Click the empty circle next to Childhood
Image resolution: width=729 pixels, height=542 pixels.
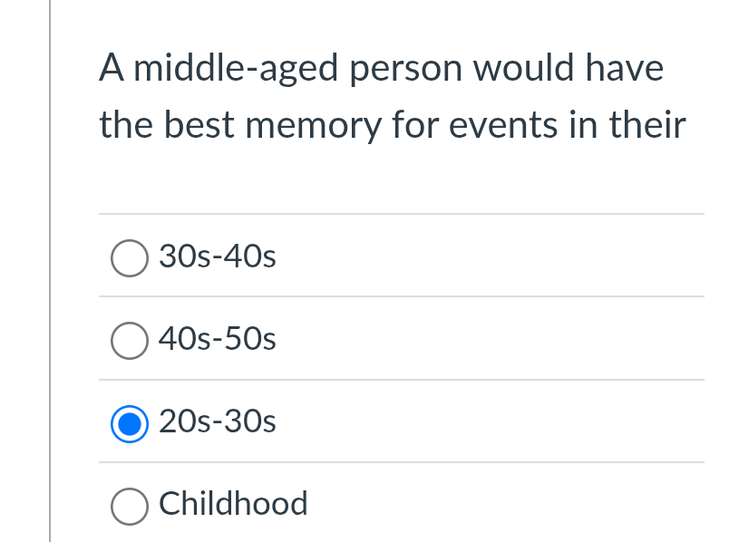pyautogui.click(x=130, y=507)
